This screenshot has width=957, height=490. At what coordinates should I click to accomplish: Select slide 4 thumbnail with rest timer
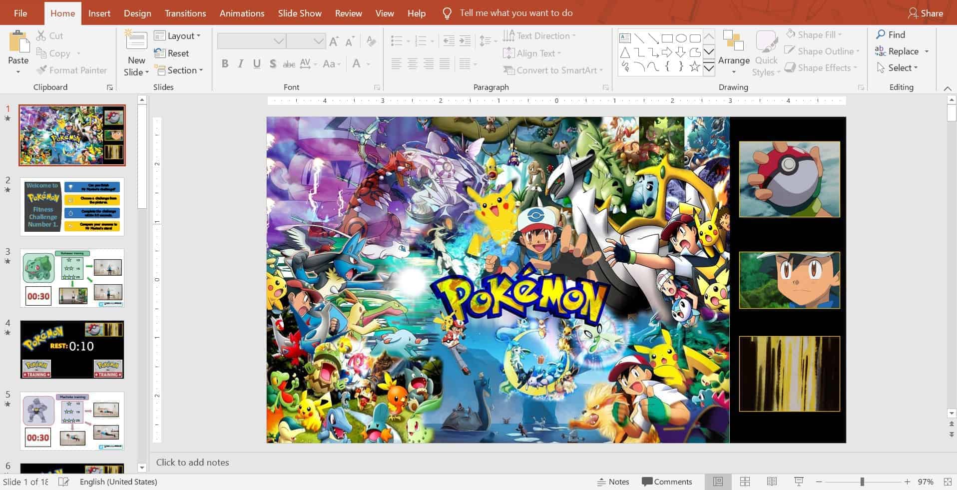(x=72, y=349)
